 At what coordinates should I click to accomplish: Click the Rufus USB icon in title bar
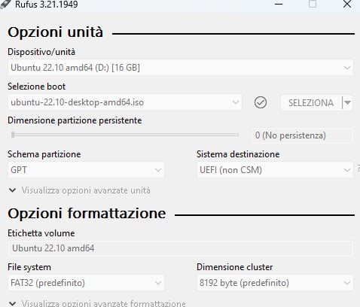(x=5, y=5)
